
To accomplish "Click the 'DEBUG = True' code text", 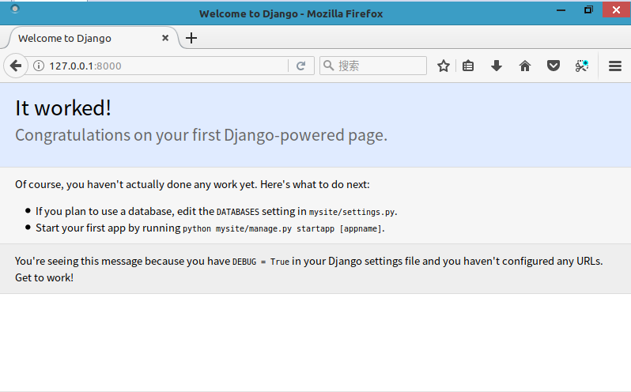I will point(261,262).
